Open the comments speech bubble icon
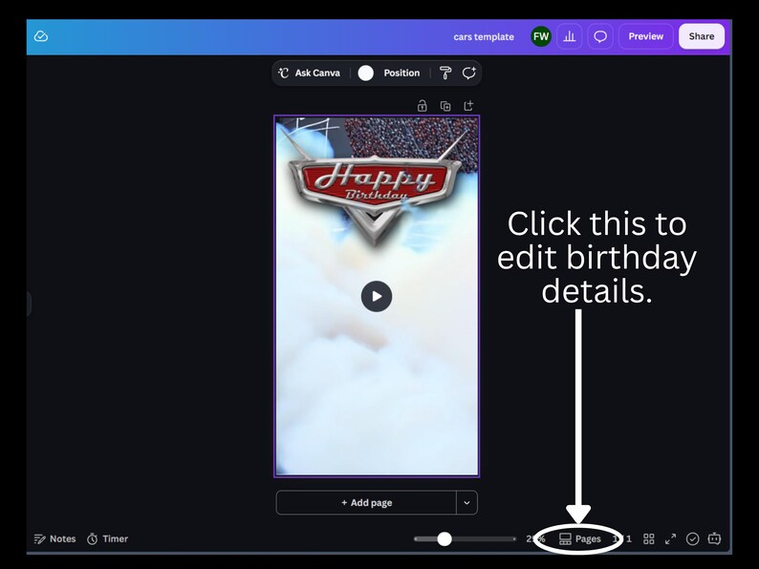This screenshot has height=569, width=759. 600,36
